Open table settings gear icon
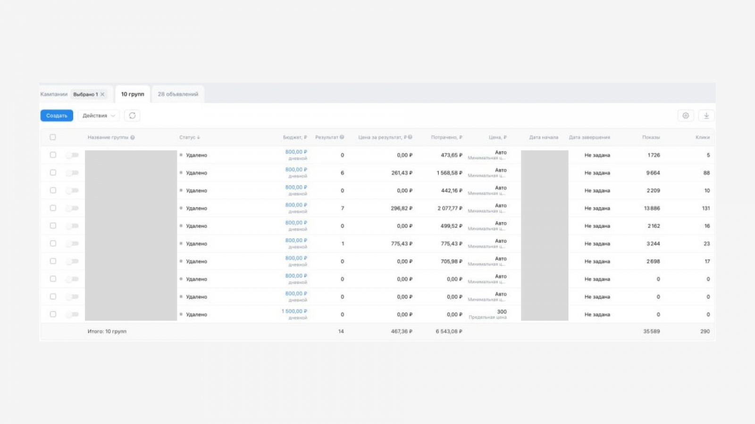755x424 pixels. coord(686,115)
